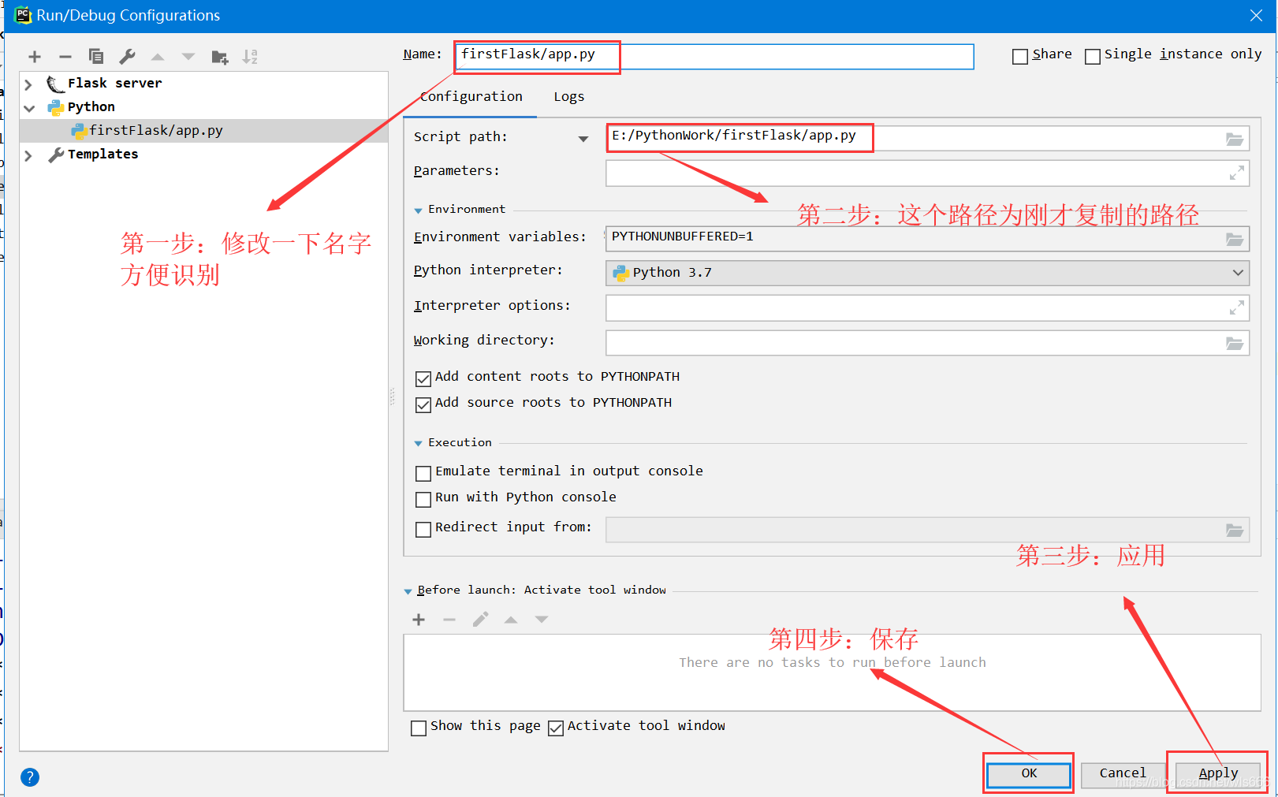Switch to the Logs tab
Viewport: 1278px width, 797px height.
(568, 97)
